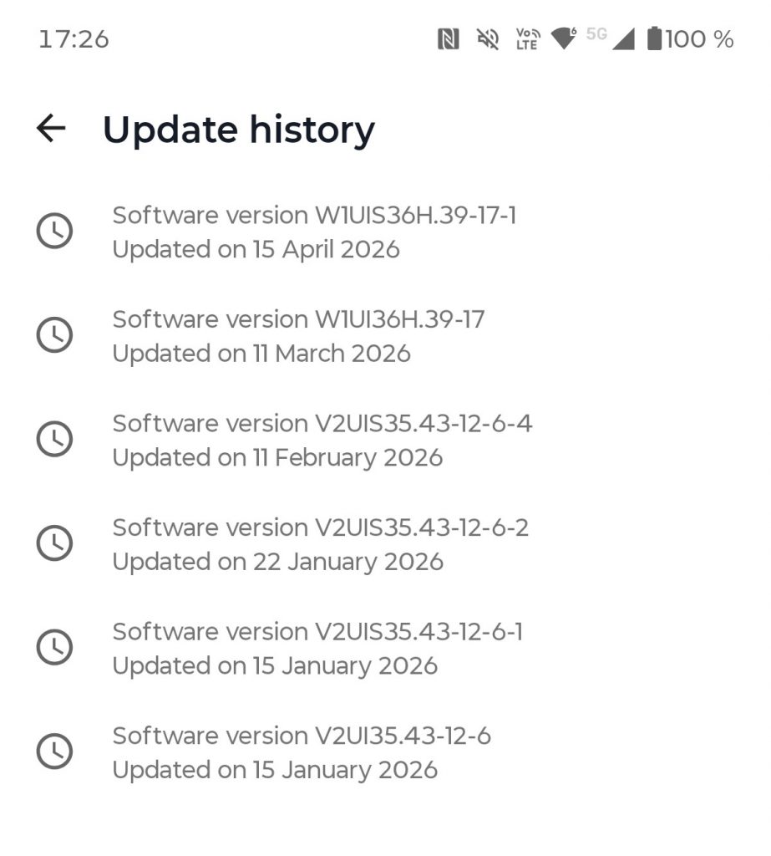Tap the battery icon in status bar
This screenshot has height=856, width=771.
654,38
